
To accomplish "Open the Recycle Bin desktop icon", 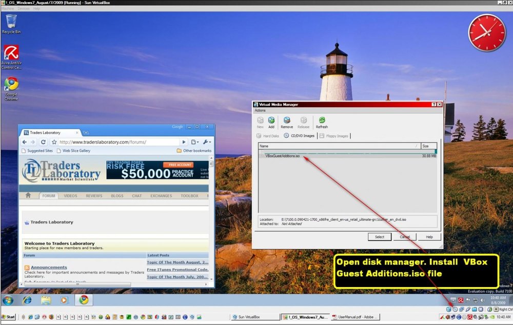I will pyautogui.click(x=11, y=24).
